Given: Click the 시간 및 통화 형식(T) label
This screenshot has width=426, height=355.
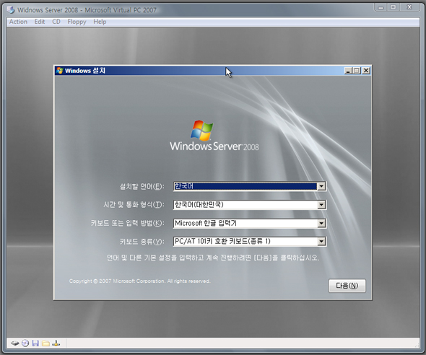Looking at the screenshot, I should tap(134, 205).
